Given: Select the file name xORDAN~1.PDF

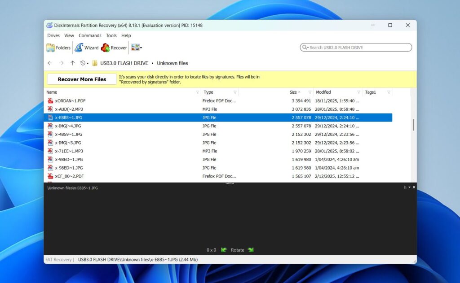Looking at the screenshot, I should pyautogui.click(x=70, y=101).
